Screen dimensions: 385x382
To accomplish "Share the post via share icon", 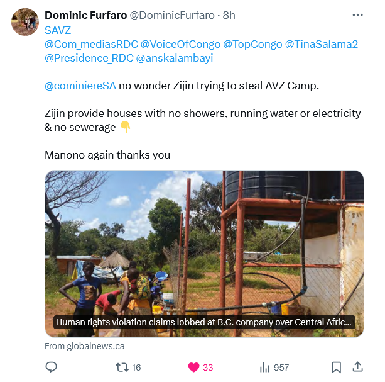I will pos(357,367).
